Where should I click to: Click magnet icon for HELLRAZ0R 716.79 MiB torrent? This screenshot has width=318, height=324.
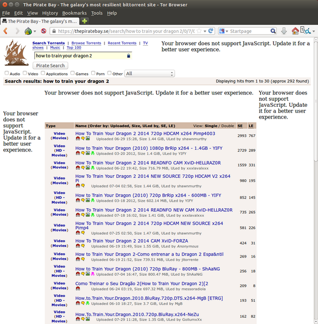click(x=78, y=168)
